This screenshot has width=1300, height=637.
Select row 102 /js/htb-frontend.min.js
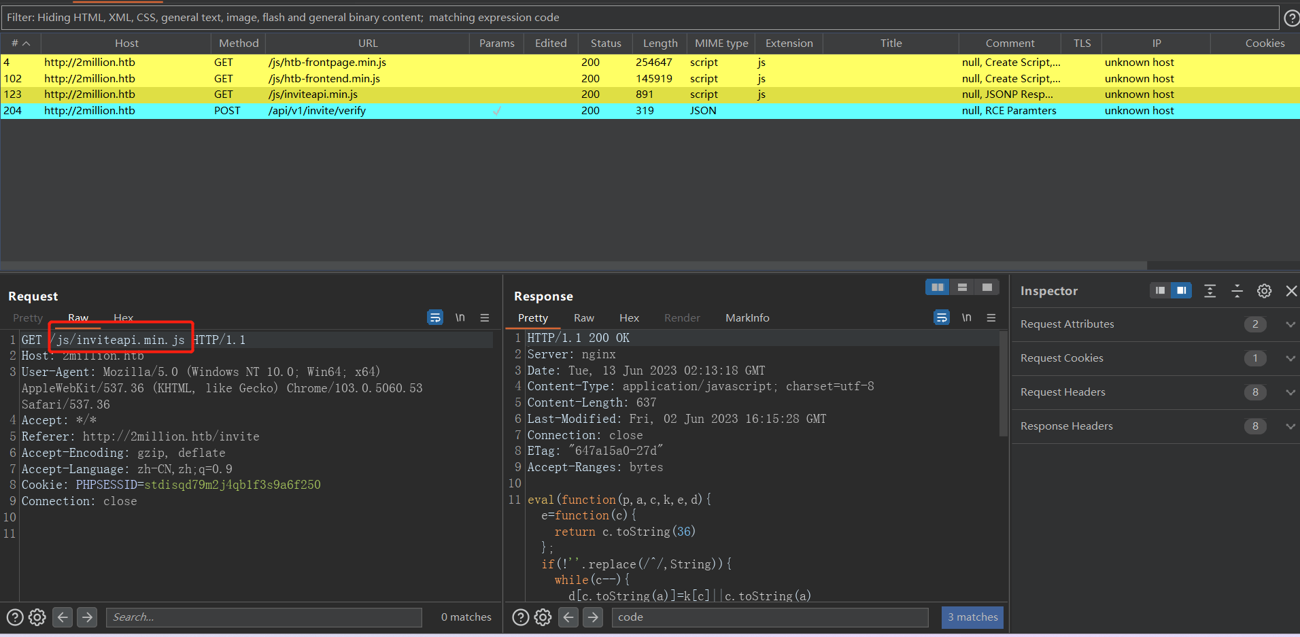(x=650, y=78)
